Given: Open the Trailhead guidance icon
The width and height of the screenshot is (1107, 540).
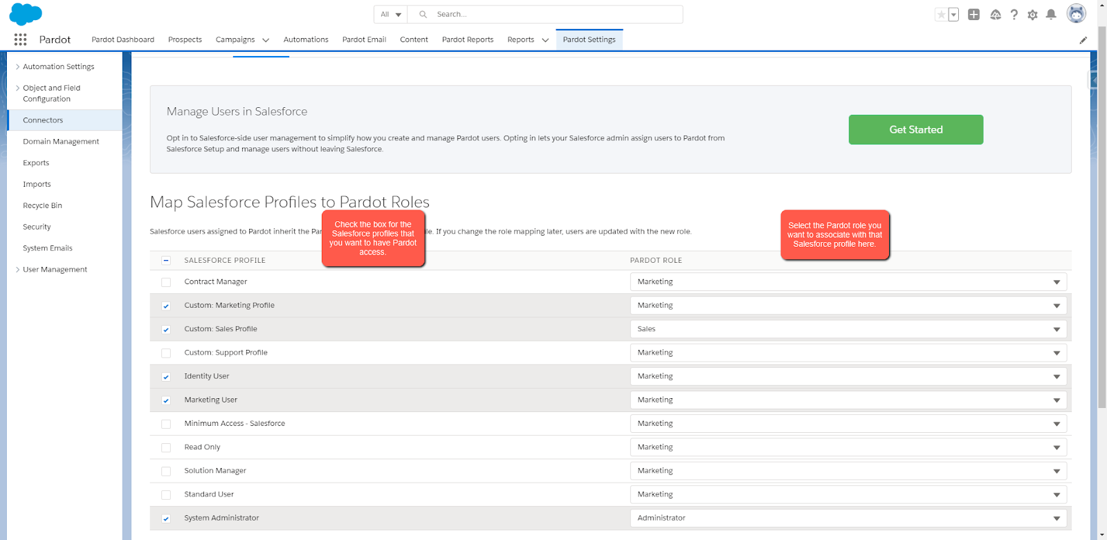Looking at the screenshot, I should click(x=996, y=15).
